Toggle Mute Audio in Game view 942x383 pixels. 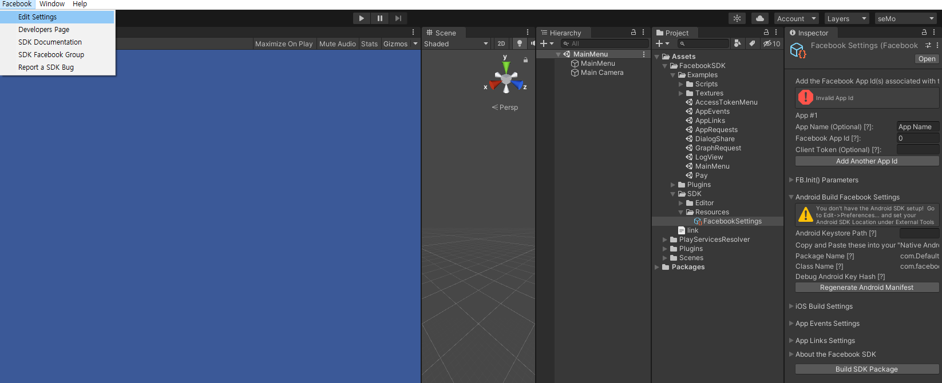[338, 43]
